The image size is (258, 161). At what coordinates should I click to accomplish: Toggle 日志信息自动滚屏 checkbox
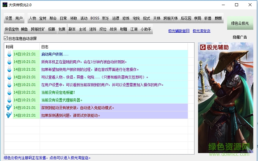6,39
